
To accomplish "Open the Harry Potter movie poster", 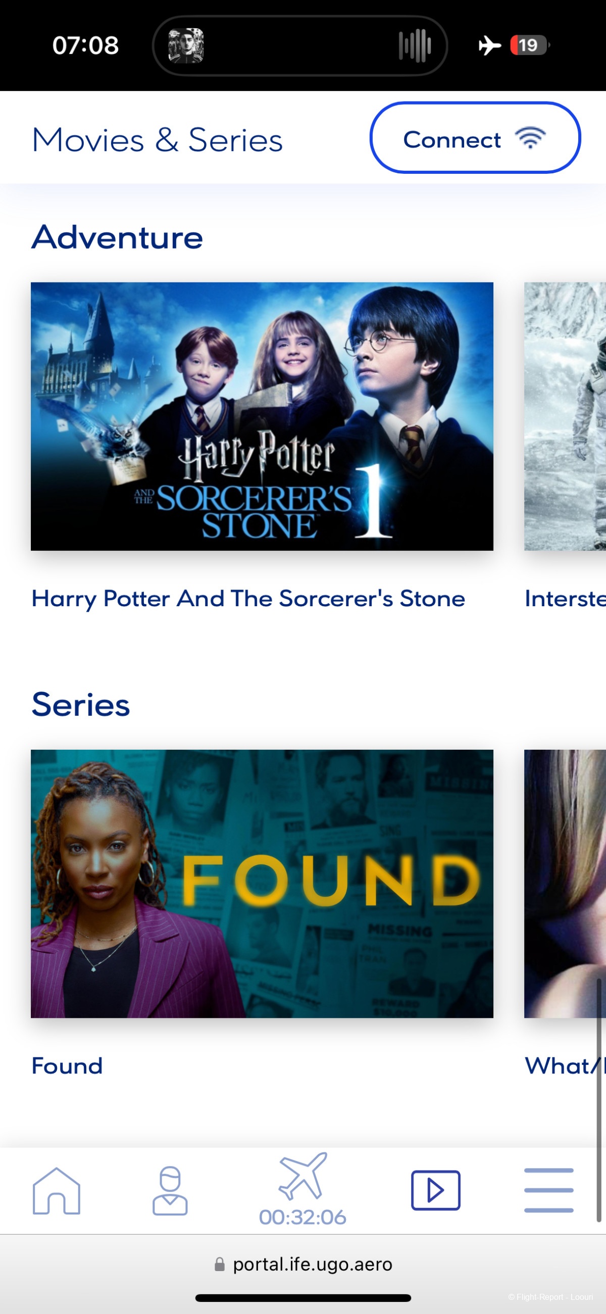I will click(x=262, y=416).
